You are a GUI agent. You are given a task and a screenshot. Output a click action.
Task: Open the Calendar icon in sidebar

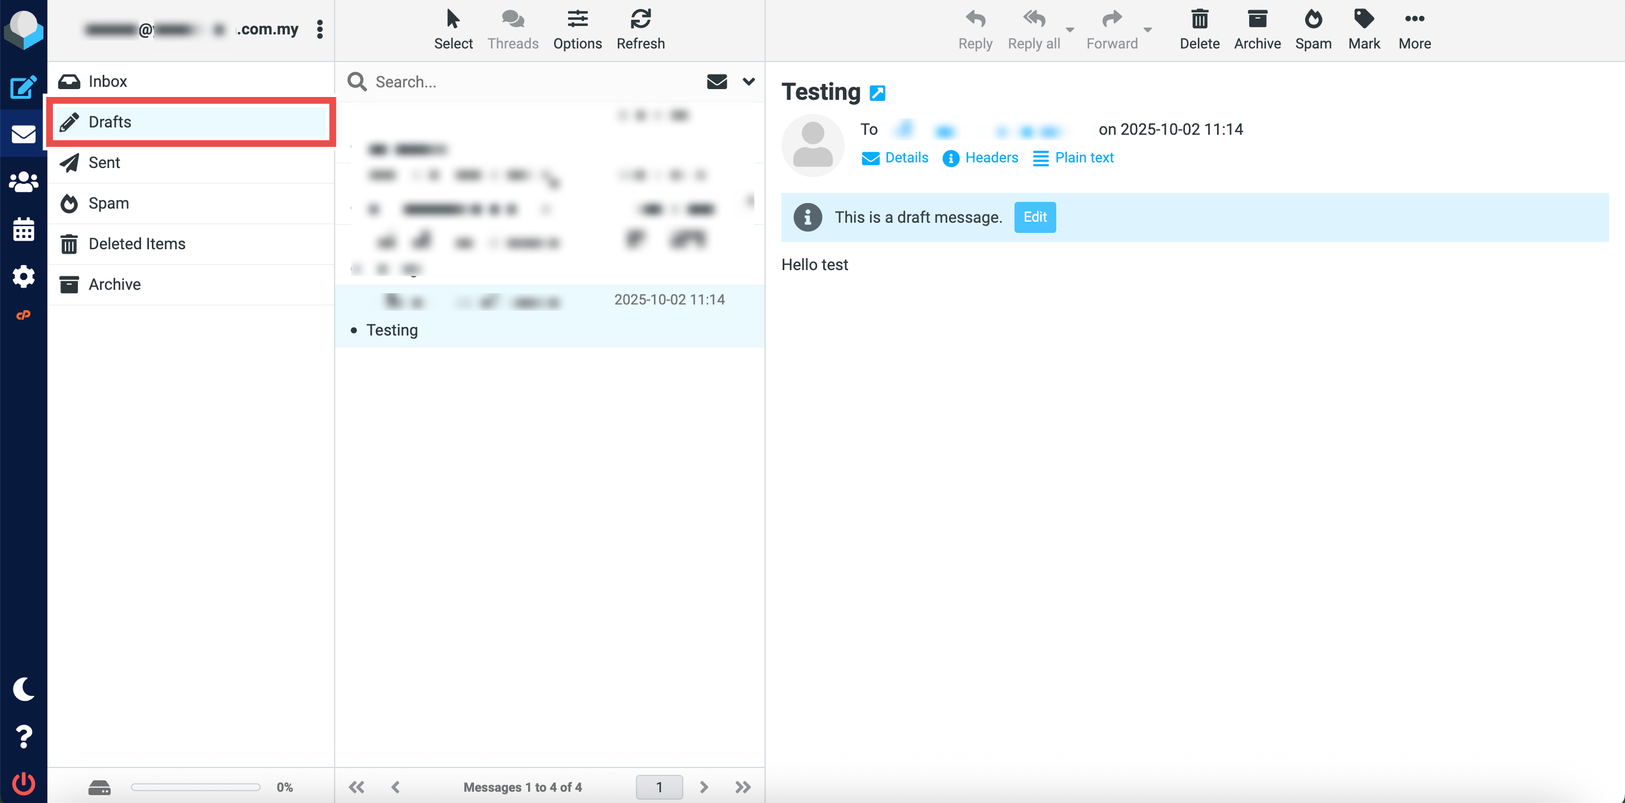coord(23,229)
